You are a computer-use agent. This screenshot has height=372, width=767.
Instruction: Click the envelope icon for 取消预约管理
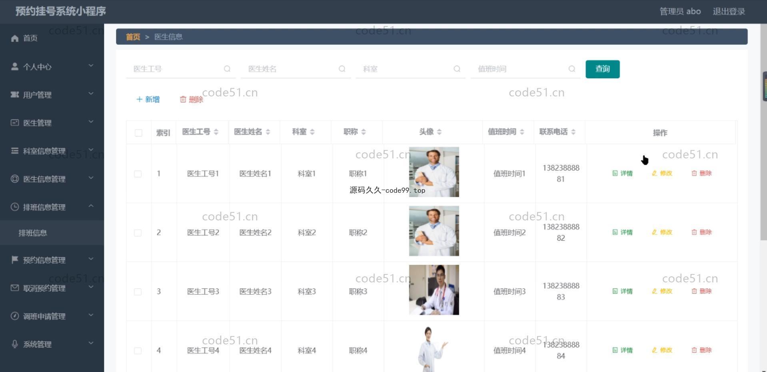tap(15, 288)
